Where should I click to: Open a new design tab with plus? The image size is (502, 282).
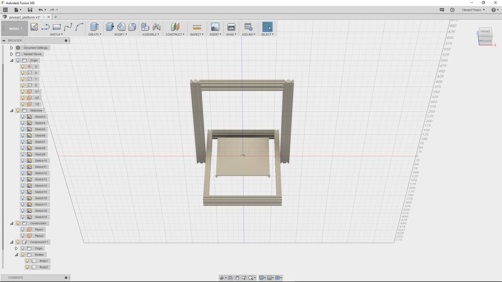(55, 17)
